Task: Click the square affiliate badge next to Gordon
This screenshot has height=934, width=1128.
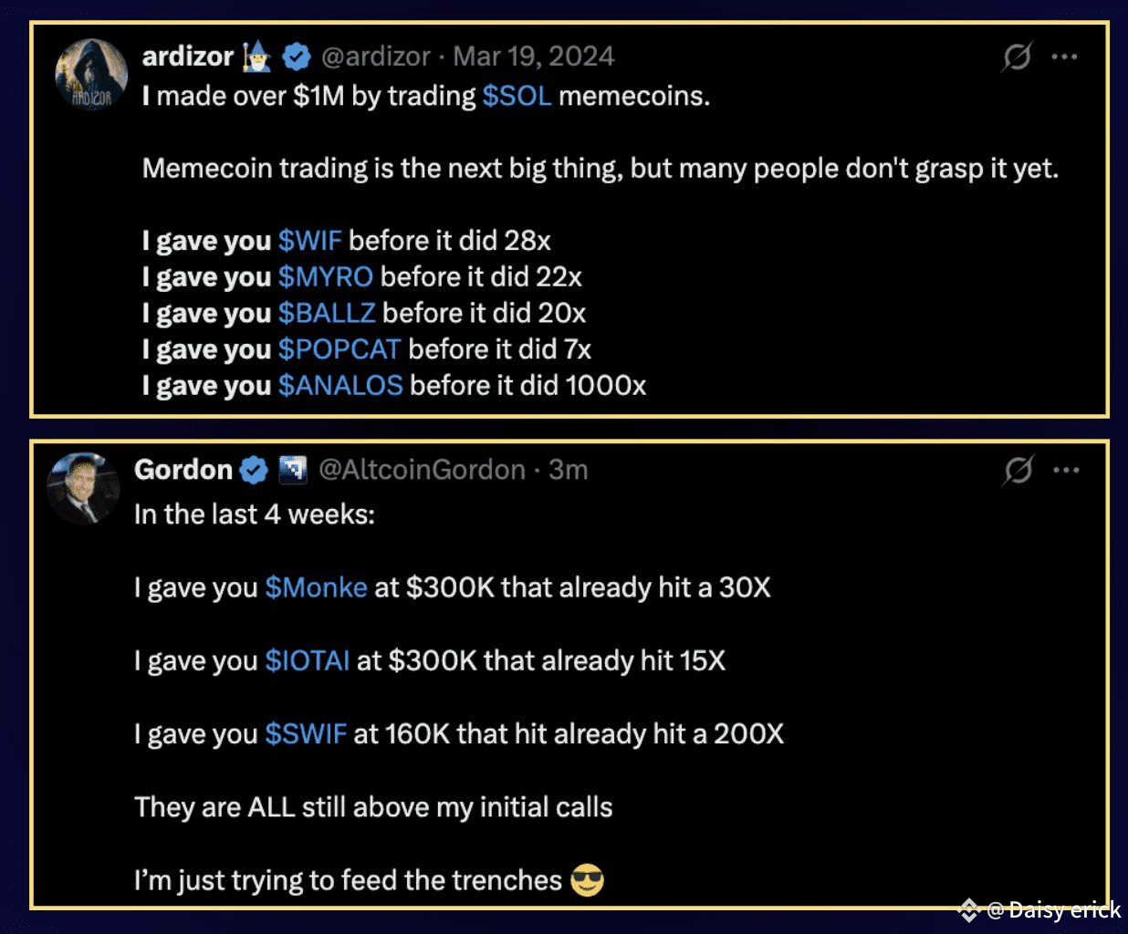Action: (293, 470)
